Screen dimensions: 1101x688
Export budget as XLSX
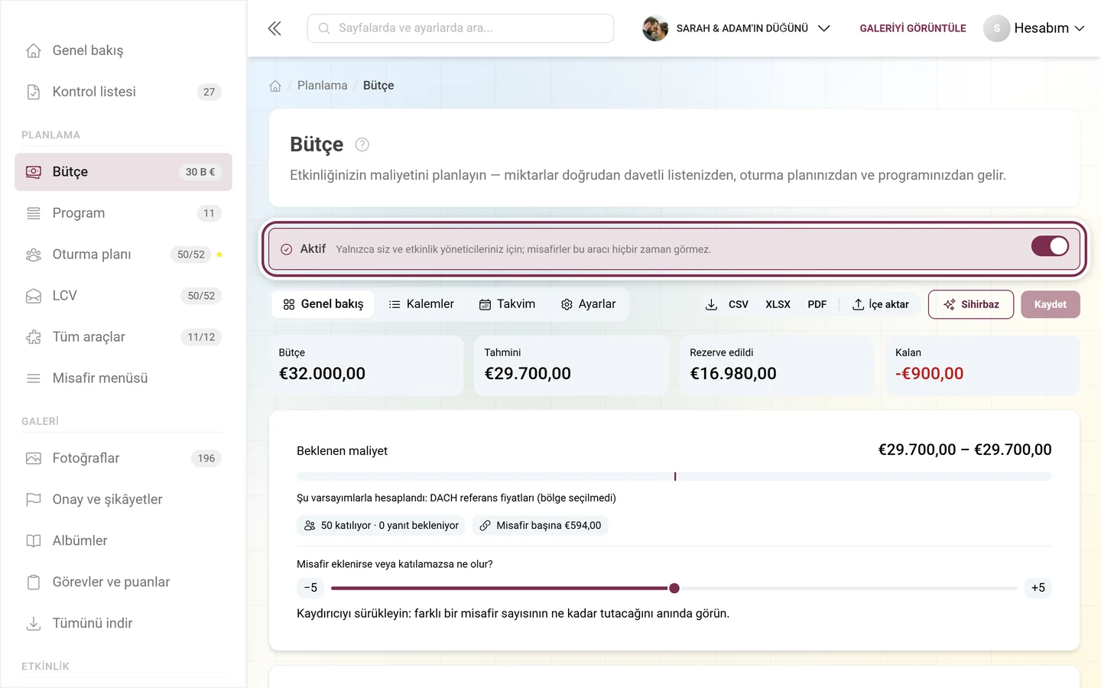(778, 304)
